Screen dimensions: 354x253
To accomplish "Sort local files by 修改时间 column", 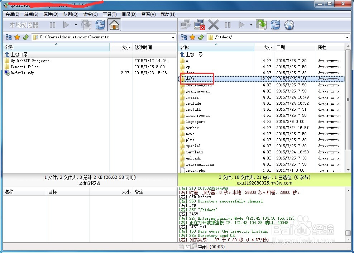I will pos(154,47).
